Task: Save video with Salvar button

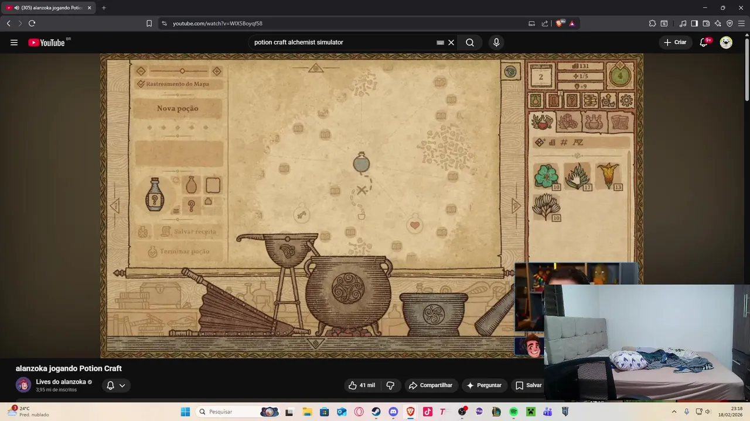Action: tap(528, 385)
